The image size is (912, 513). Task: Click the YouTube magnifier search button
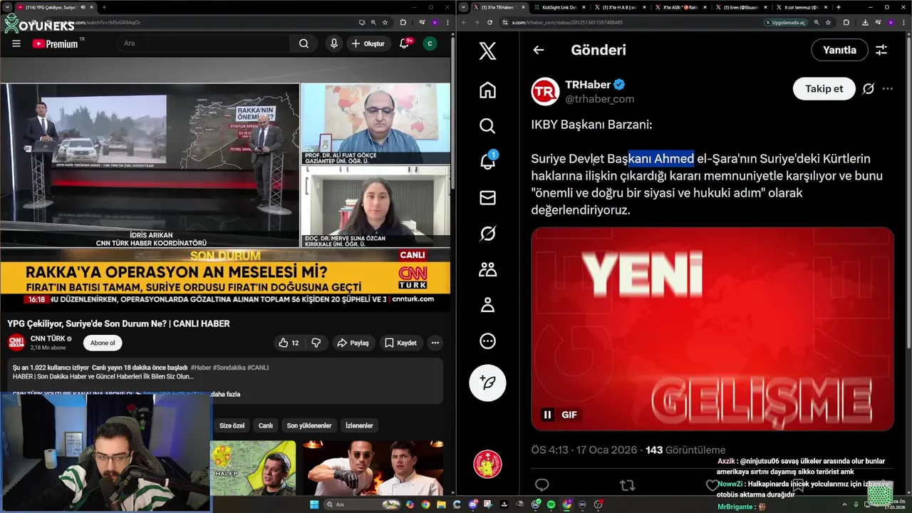coord(304,43)
